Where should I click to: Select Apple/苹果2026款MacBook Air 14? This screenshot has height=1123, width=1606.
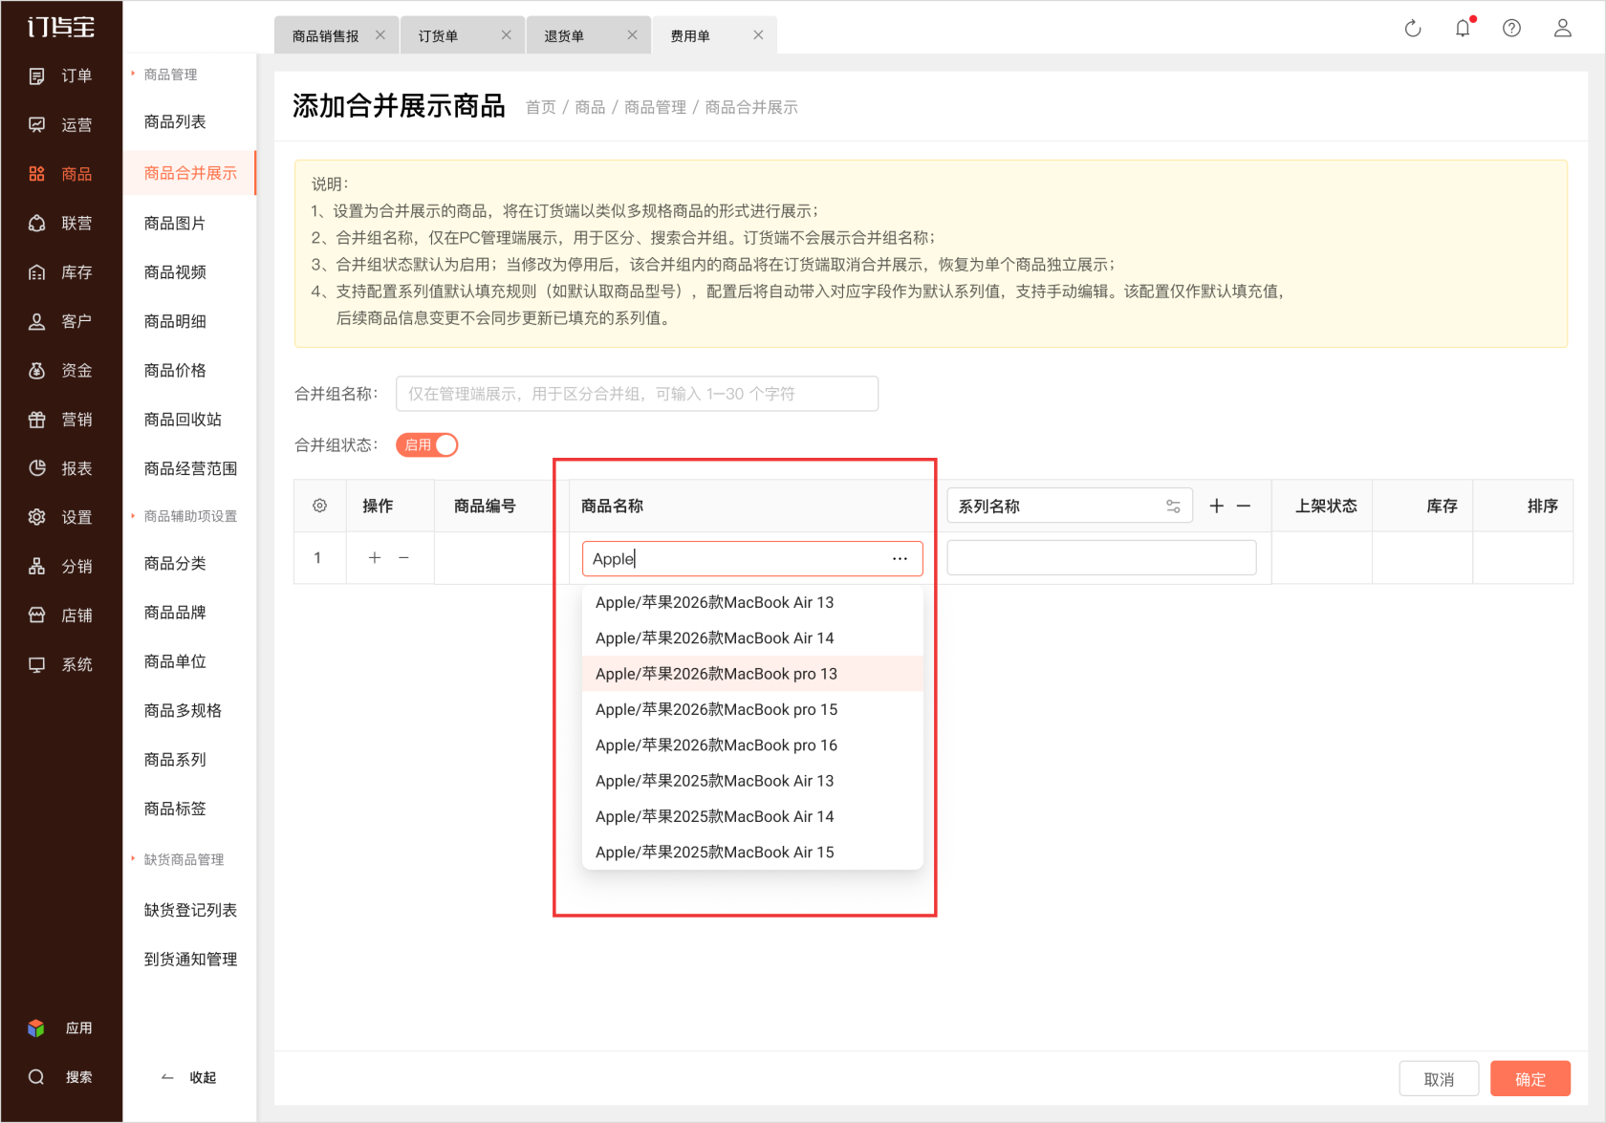tap(752, 638)
